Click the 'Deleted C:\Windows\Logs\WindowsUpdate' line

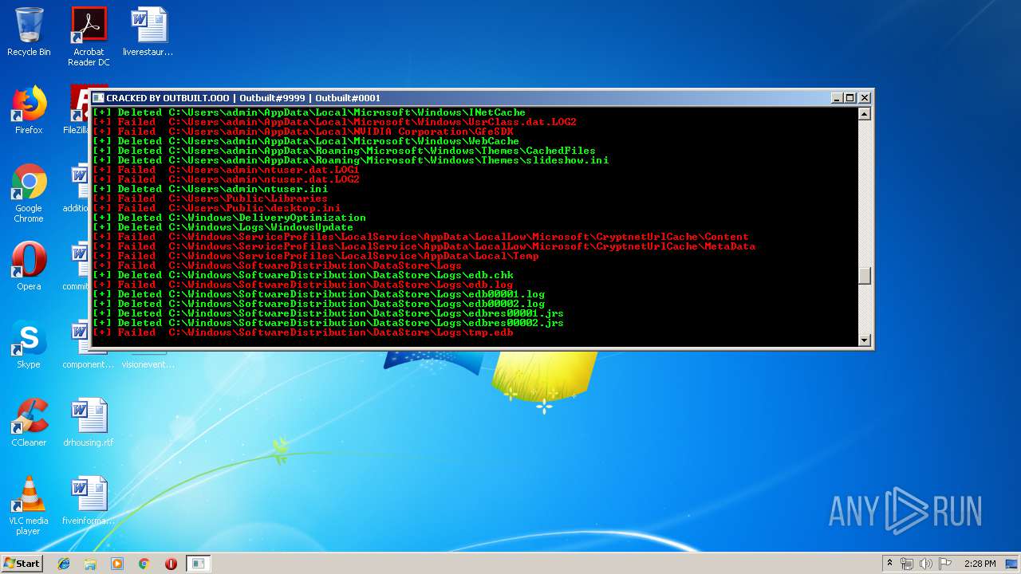pyautogui.click(x=223, y=227)
